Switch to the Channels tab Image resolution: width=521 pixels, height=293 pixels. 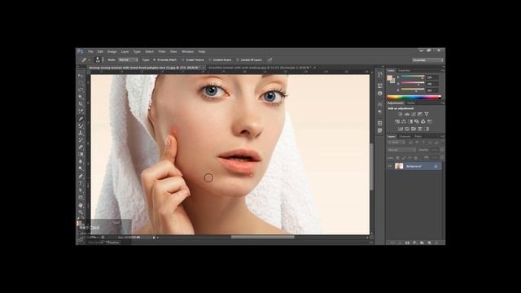(405, 136)
